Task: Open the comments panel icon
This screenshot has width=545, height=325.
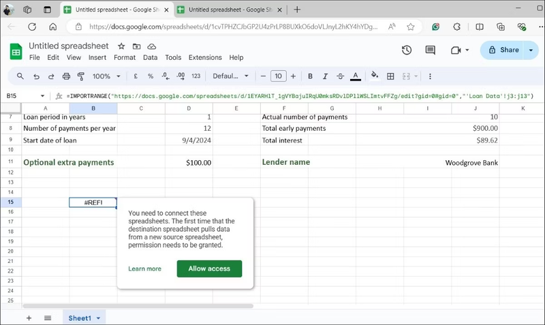Action: [x=430, y=50]
